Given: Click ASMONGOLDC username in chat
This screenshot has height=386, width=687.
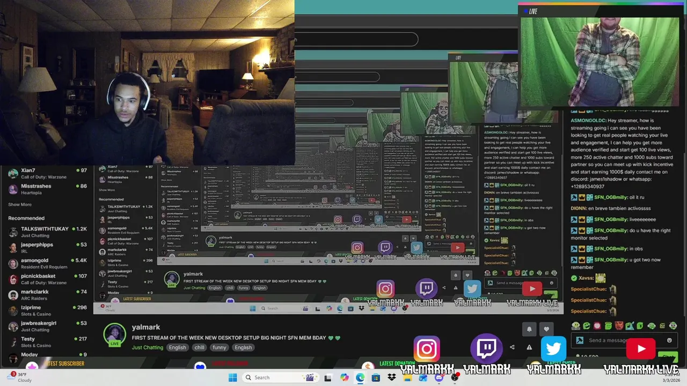Looking at the screenshot, I should (588, 121).
